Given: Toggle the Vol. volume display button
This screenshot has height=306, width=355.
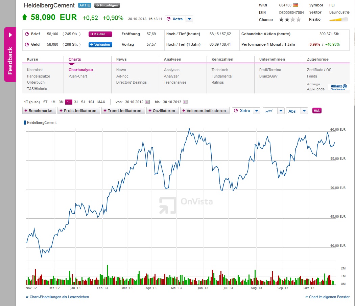Looking at the screenshot, I should pos(317,111).
